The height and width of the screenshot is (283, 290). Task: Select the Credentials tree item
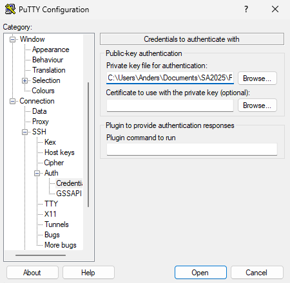(x=69, y=183)
